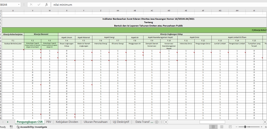Select column U header
267x129 pixels.
(x=13, y=11)
